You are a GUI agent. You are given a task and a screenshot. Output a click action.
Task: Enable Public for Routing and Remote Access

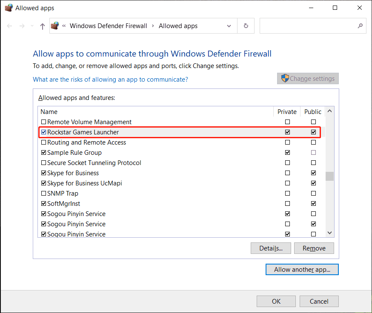pyautogui.click(x=313, y=142)
